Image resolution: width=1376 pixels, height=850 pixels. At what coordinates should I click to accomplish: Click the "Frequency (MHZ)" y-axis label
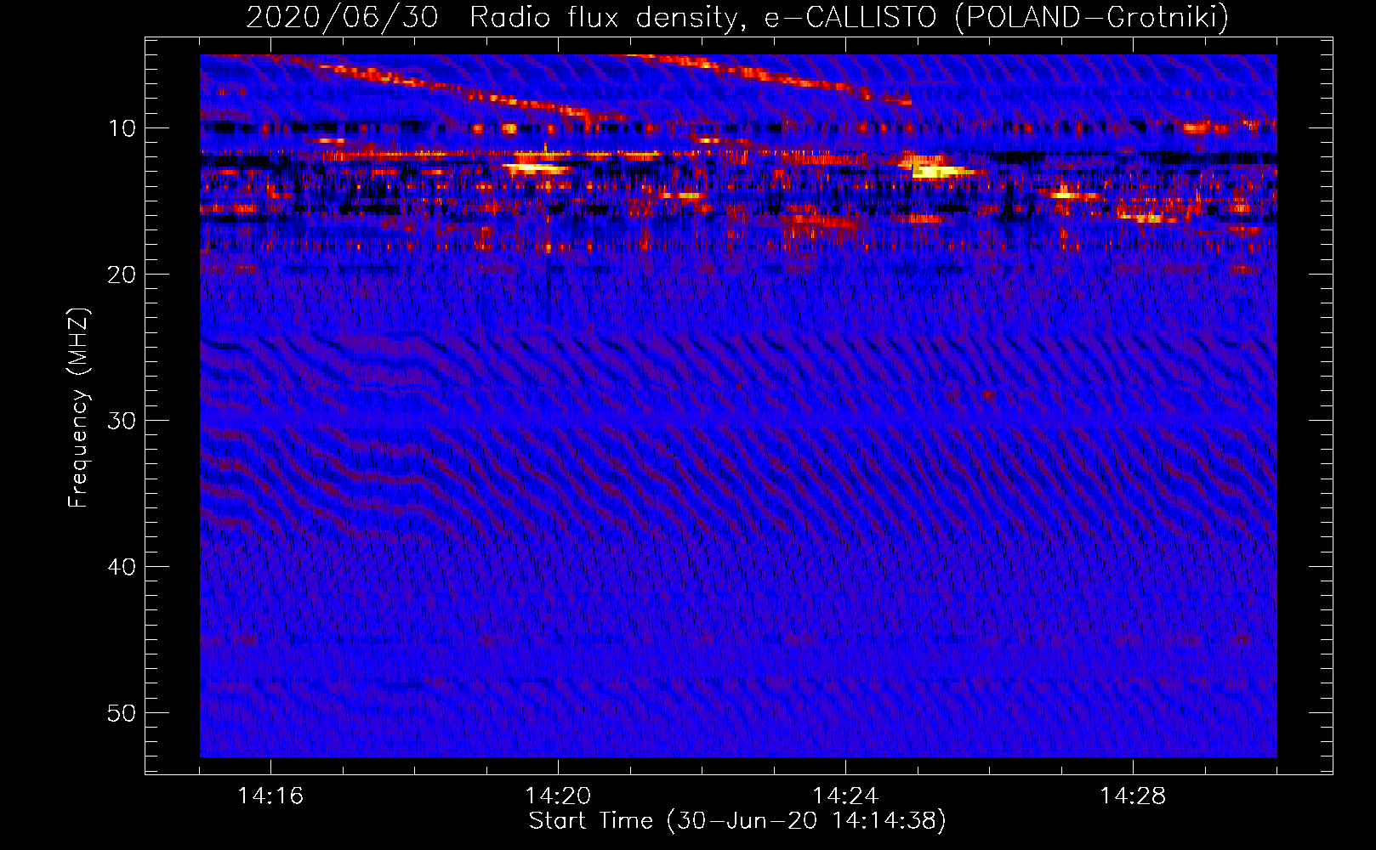78,408
